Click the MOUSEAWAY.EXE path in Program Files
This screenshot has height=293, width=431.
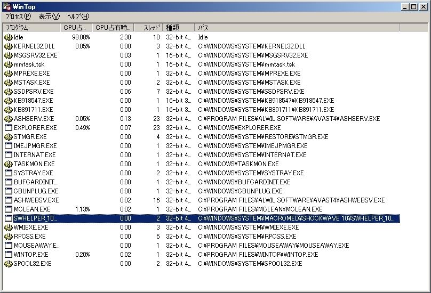pyautogui.click(x=274, y=246)
